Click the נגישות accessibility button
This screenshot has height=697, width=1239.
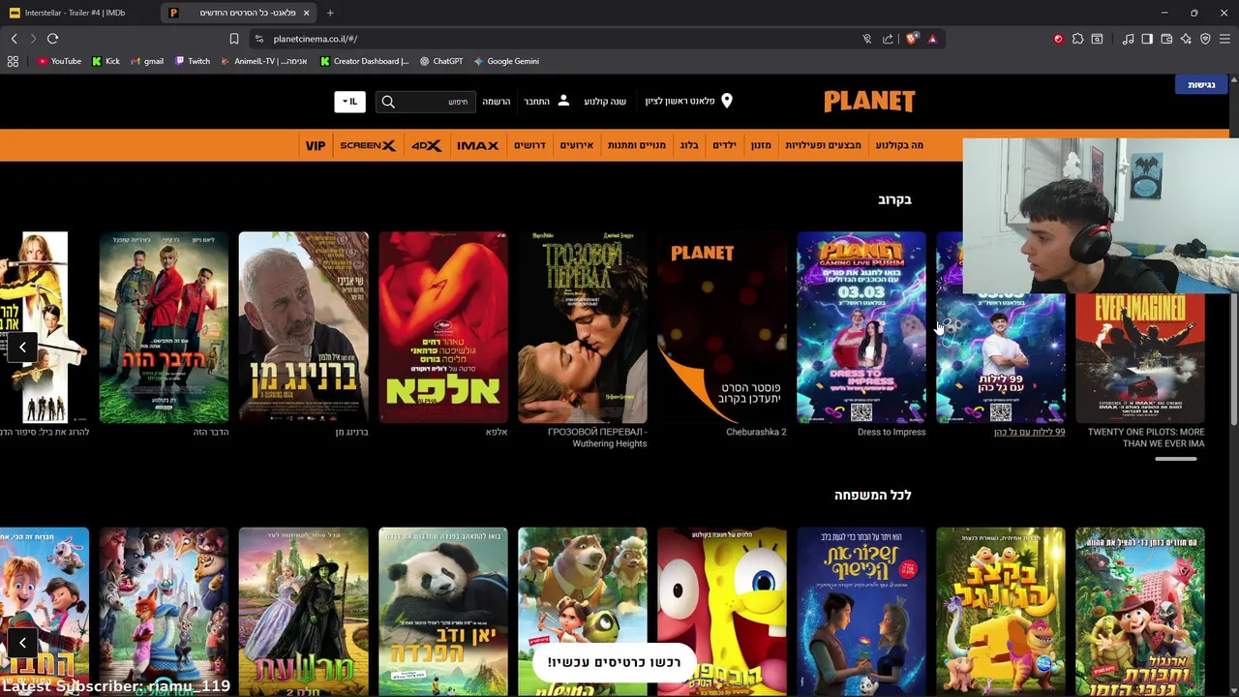pos(1201,84)
